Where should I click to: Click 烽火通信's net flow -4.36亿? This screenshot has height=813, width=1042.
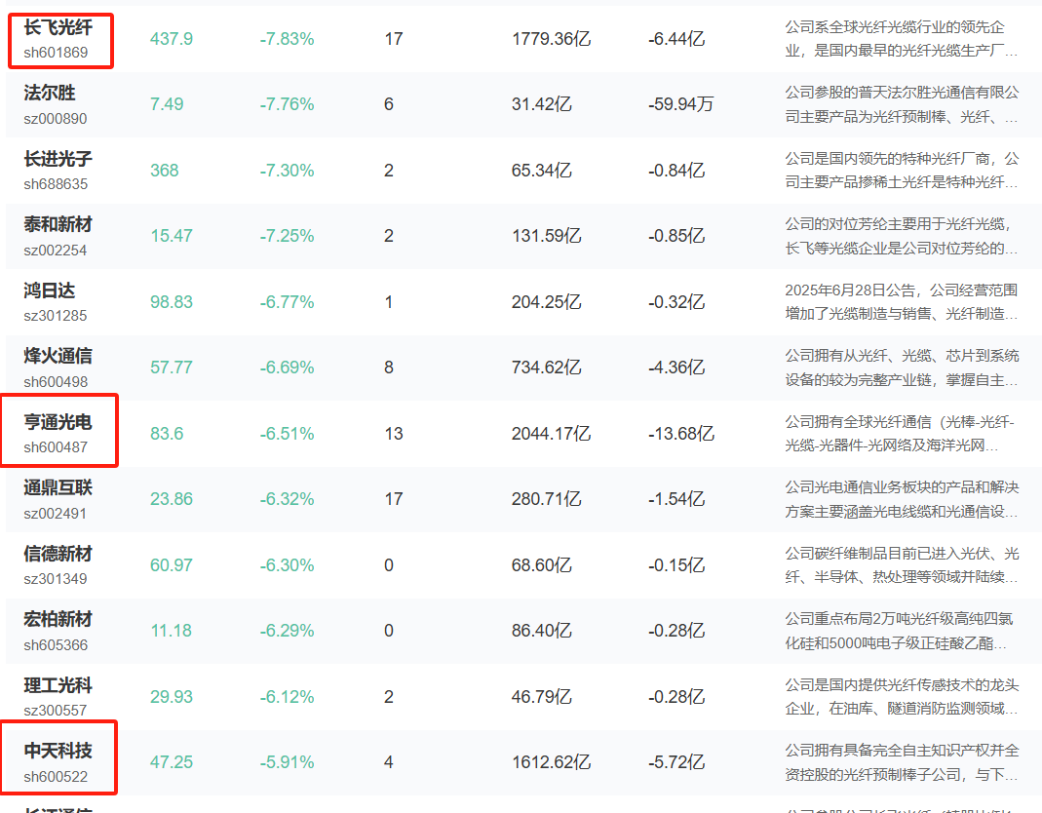pos(676,368)
